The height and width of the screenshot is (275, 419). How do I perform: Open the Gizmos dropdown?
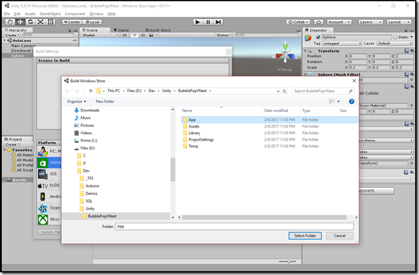click(x=224, y=35)
